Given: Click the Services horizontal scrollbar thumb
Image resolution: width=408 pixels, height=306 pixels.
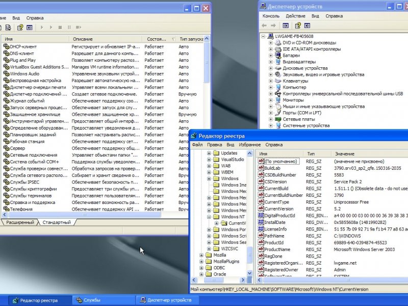Looking at the screenshot, I should coord(84,215).
